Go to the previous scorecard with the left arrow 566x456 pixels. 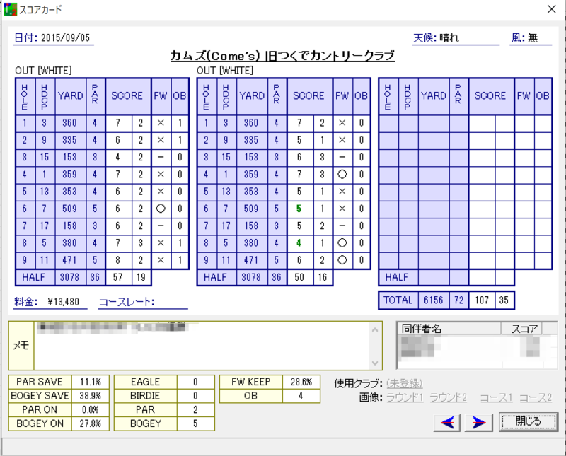(x=447, y=422)
